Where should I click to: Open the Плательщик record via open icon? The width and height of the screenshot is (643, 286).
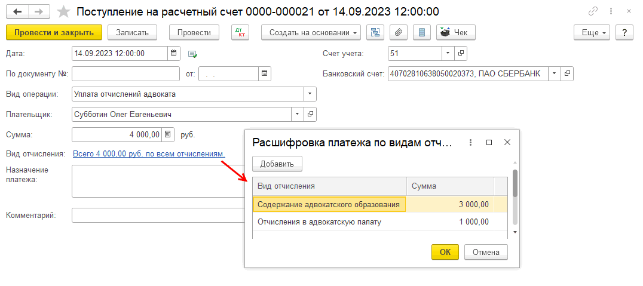pyautogui.click(x=310, y=113)
